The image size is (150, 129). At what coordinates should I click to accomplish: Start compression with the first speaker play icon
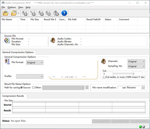[x=25, y=13]
